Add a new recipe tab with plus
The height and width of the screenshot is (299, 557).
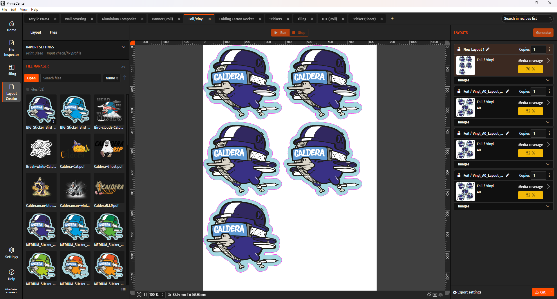(392, 18)
